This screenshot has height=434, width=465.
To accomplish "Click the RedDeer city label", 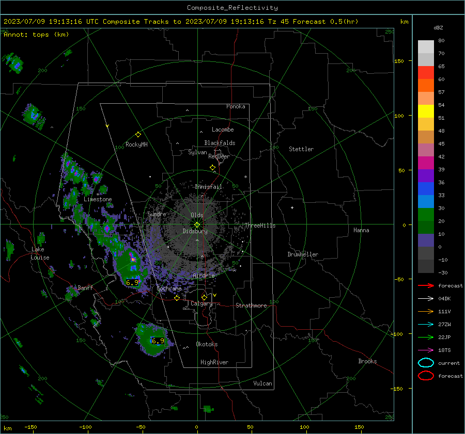I will click(219, 156).
